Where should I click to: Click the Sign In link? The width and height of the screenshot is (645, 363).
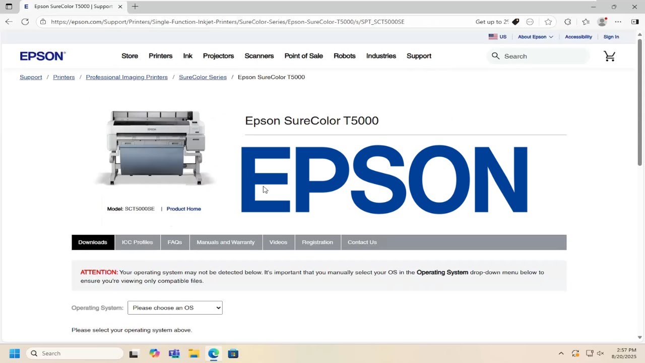tap(611, 37)
